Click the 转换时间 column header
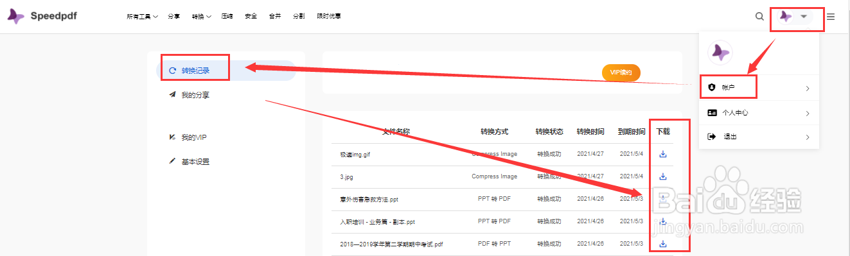The height and width of the screenshot is (256, 850). (x=590, y=132)
